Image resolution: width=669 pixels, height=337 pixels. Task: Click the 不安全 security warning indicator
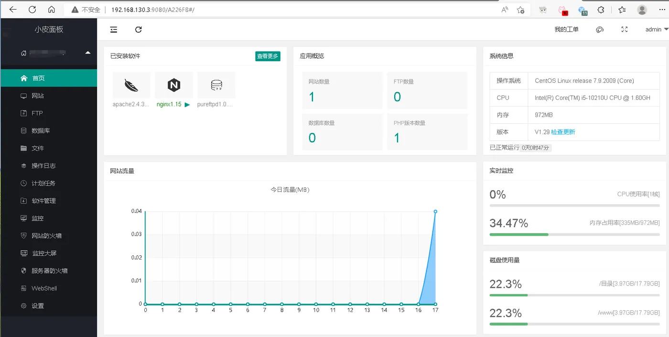click(86, 10)
